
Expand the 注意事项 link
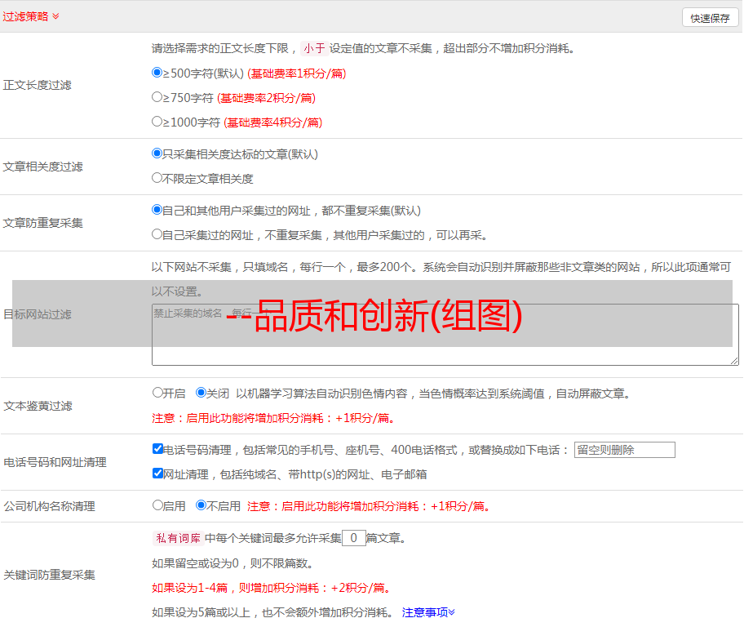[x=428, y=612]
